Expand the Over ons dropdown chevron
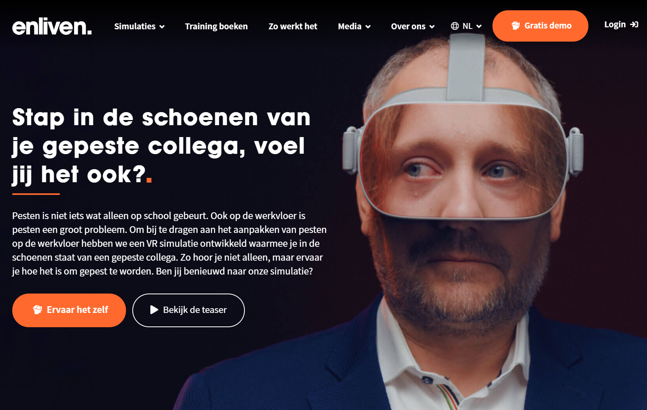The height and width of the screenshot is (410, 647). (x=432, y=27)
